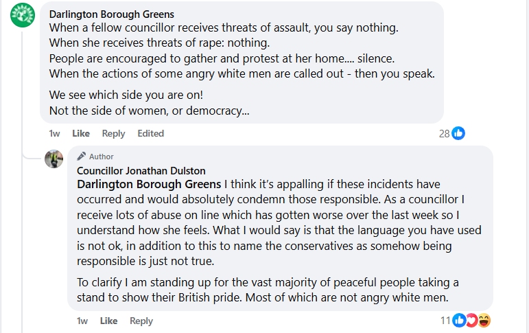Click the blue thumbs-up icon beside 28
This screenshot has width=529, height=333.
pos(458,133)
